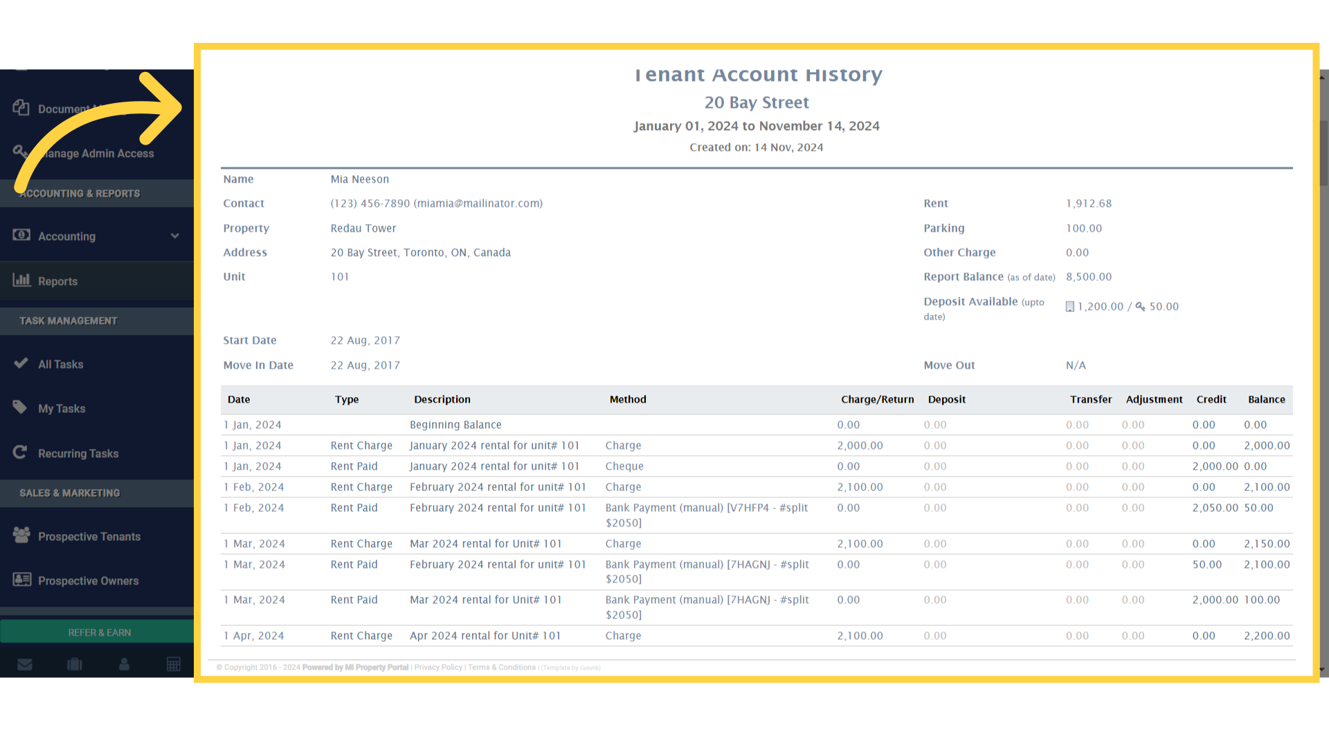Screen dimensions: 1329x747
Task: Click the Transfer column header
Action: click(x=1091, y=399)
